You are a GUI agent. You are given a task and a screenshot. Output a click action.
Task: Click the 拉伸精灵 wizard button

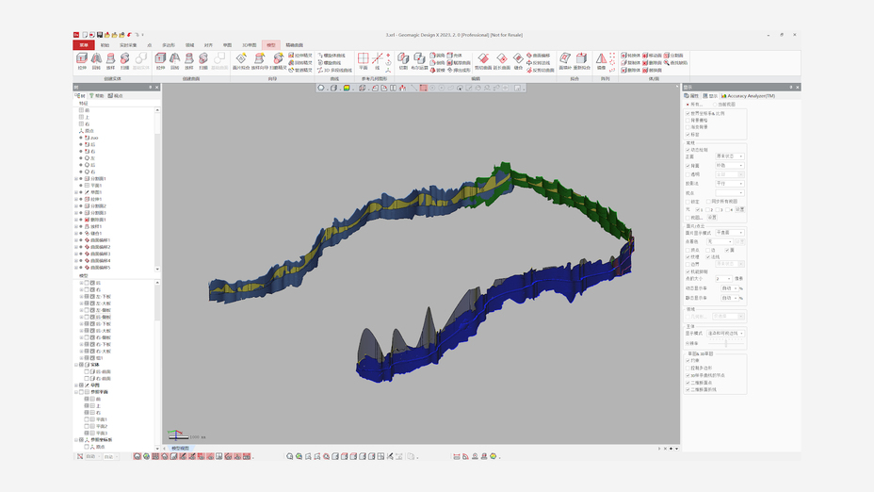pyautogui.click(x=300, y=56)
